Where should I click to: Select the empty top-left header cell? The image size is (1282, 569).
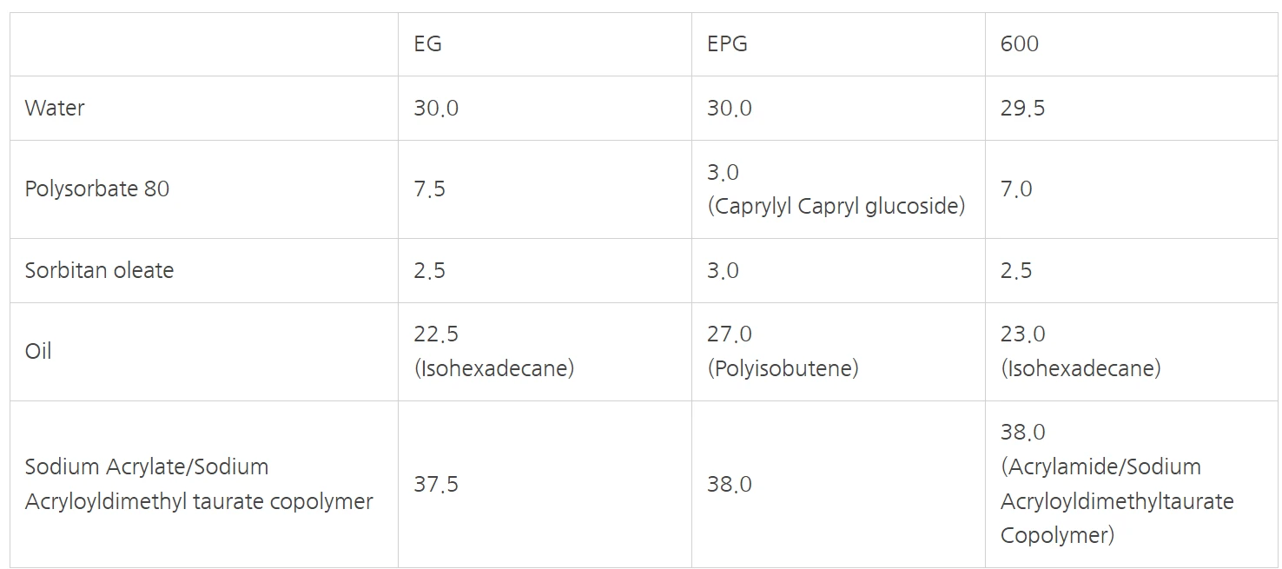[x=204, y=44]
